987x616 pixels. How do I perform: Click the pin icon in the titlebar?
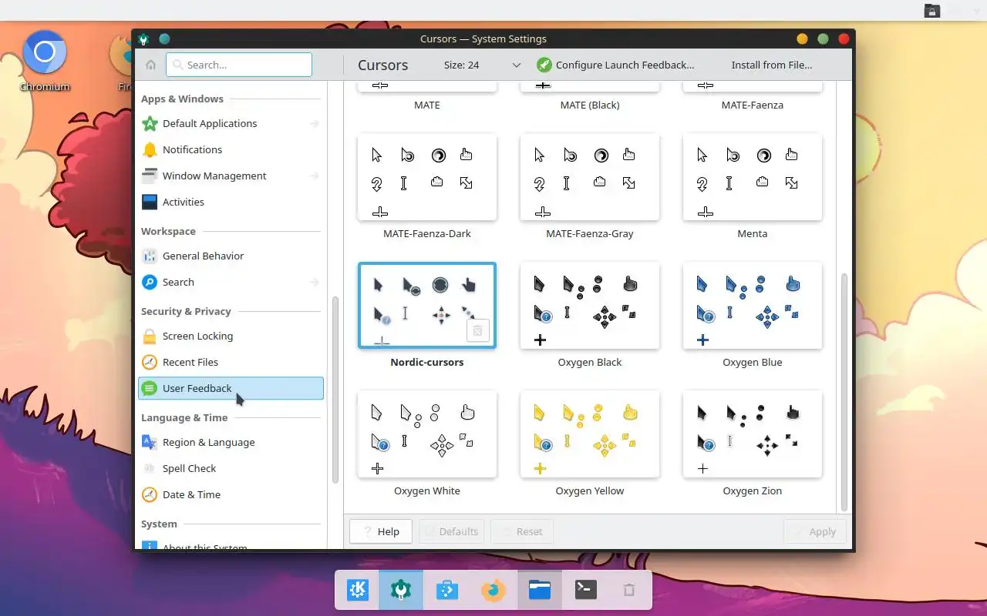(x=164, y=38)
